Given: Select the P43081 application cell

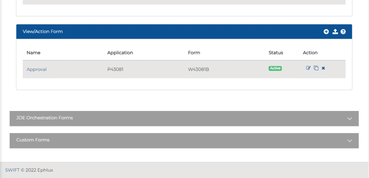Looking at the screenshot, I should [115, 70].
